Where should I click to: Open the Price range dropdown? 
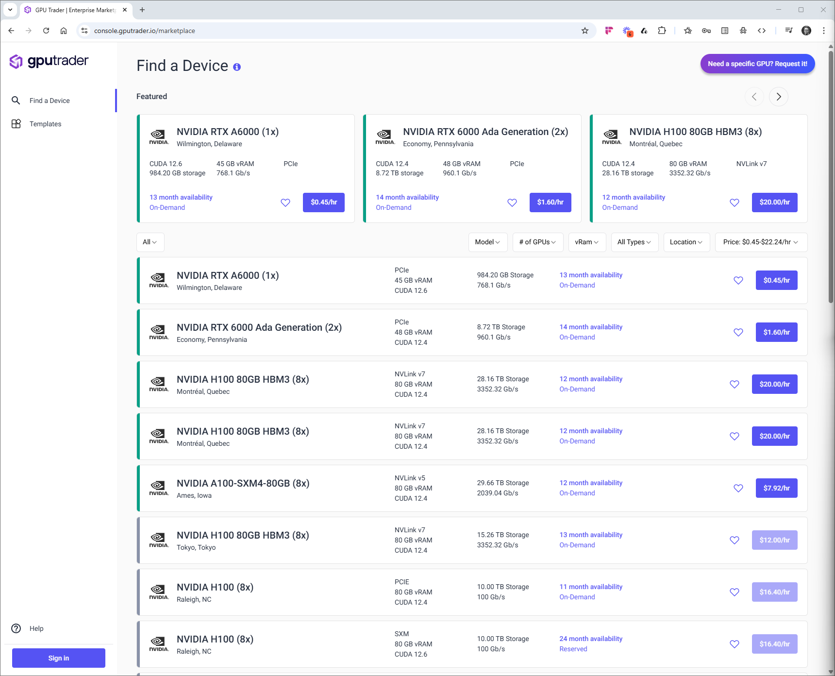(761, 242)
